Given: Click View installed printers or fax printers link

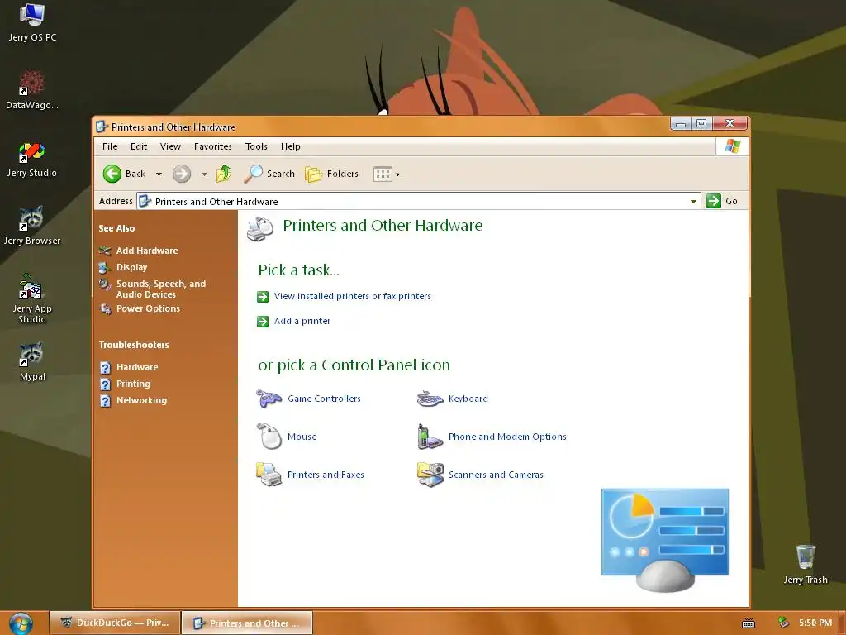Looking at the screenshot, I should click(x=352, y=297).
